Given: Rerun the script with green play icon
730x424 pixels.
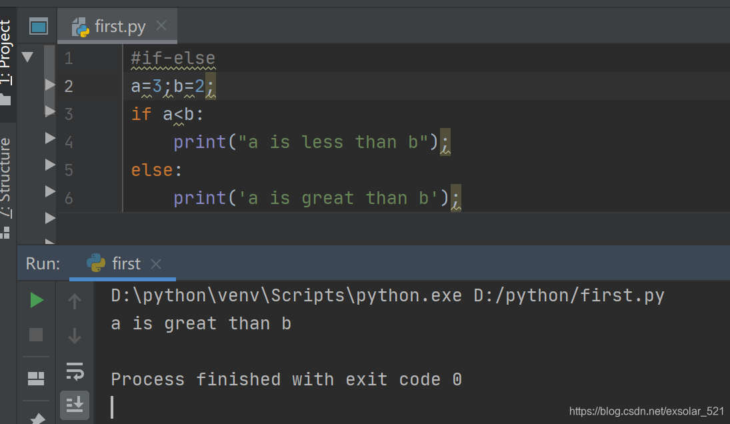Looking at the screenshot, I should [x=37, y=300].
